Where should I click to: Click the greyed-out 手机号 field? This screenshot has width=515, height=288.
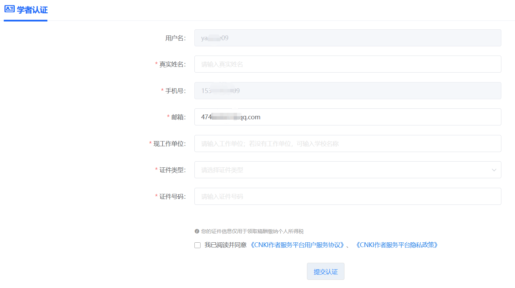click(x=348, y=91)
